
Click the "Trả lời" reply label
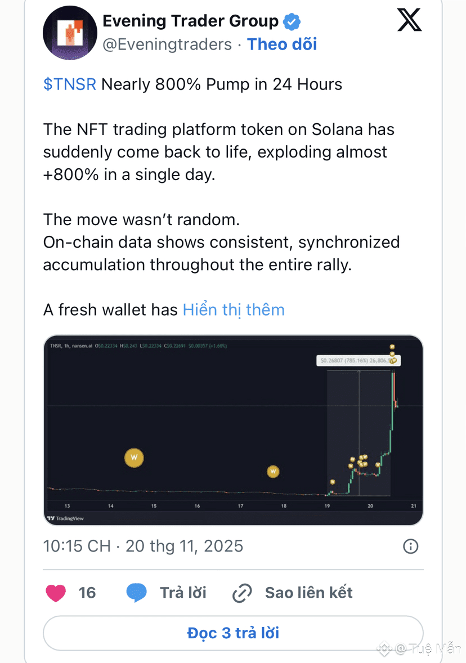tap(183, 593)
